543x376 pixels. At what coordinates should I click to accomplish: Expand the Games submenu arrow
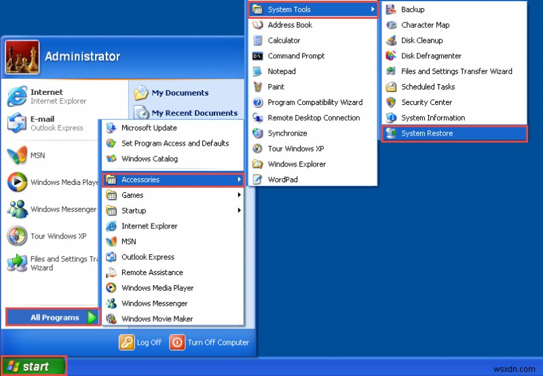pyautogui.click(x=239, y=195)
